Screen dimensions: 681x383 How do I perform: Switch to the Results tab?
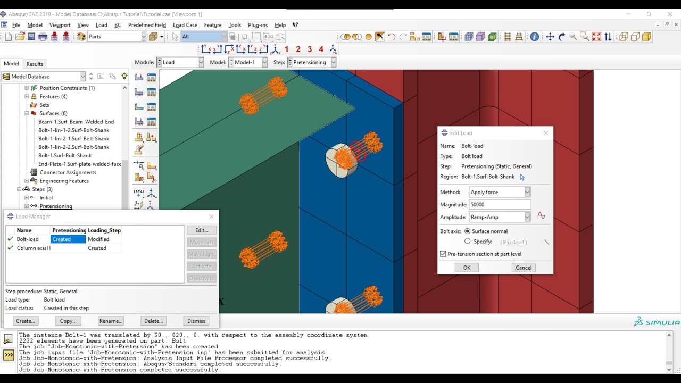pos(35,64)
